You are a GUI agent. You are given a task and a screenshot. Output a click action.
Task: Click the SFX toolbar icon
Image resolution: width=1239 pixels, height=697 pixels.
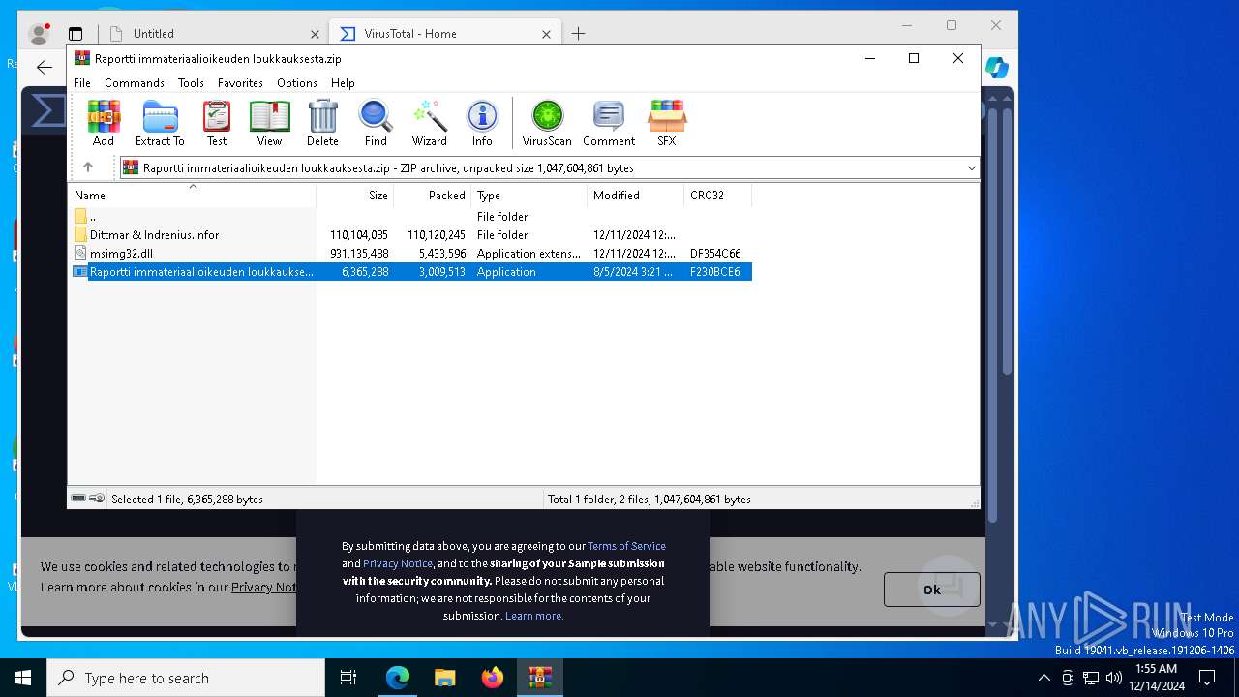point(666,123)
